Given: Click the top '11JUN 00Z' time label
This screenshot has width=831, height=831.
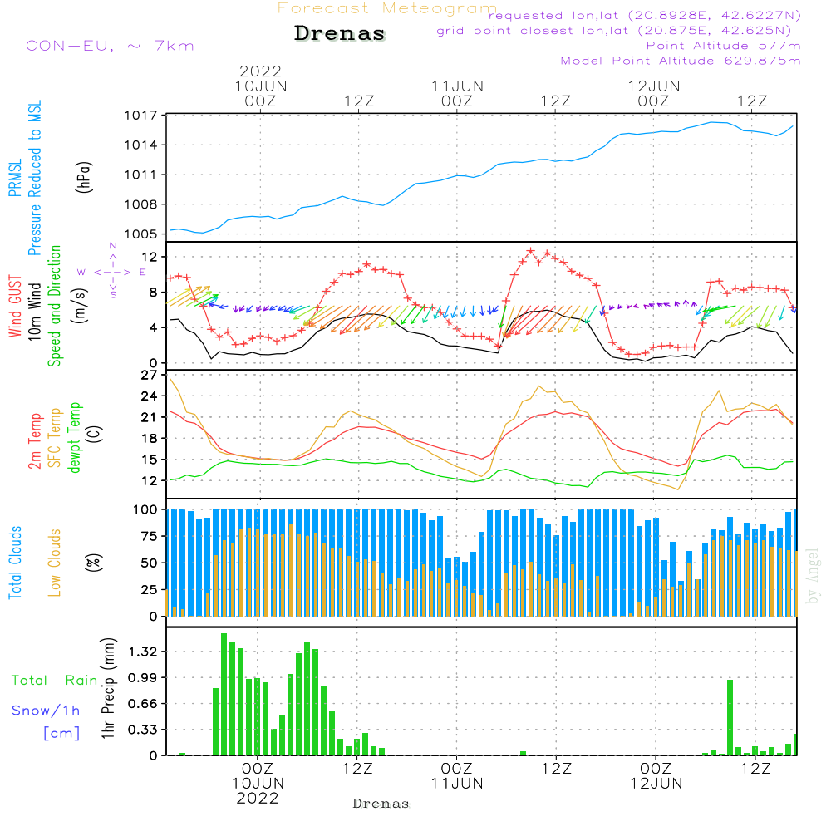Looking at the screenshot, I should (457, 93).
